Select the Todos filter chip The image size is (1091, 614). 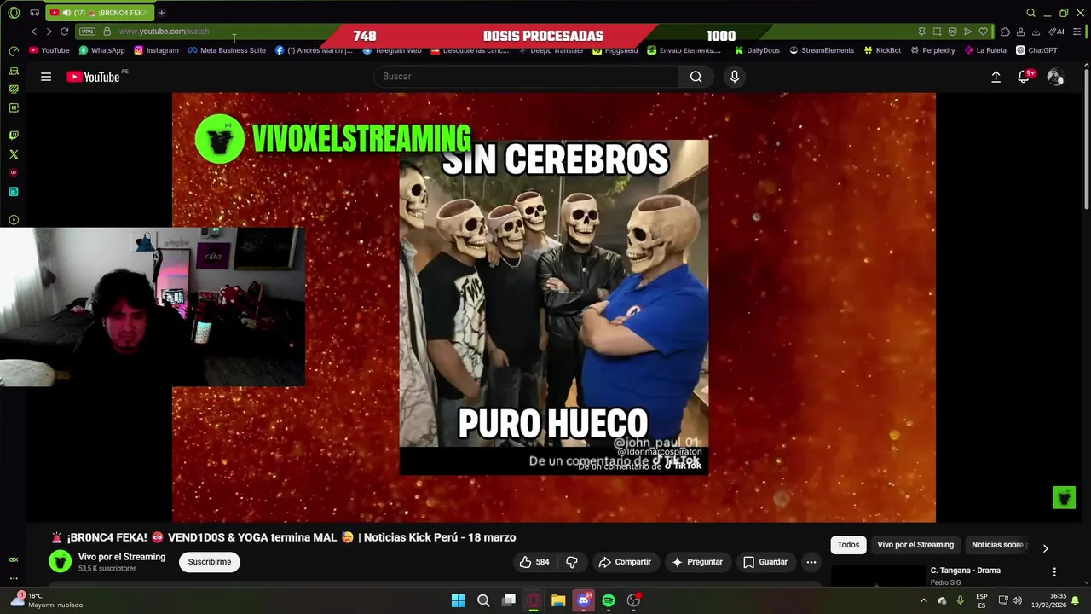(848, 545)
